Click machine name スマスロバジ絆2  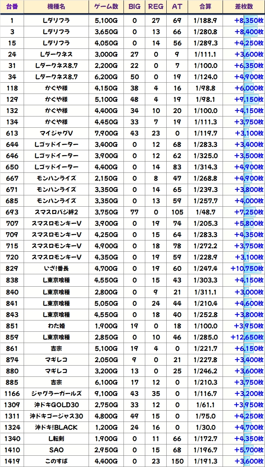(56, 212)
